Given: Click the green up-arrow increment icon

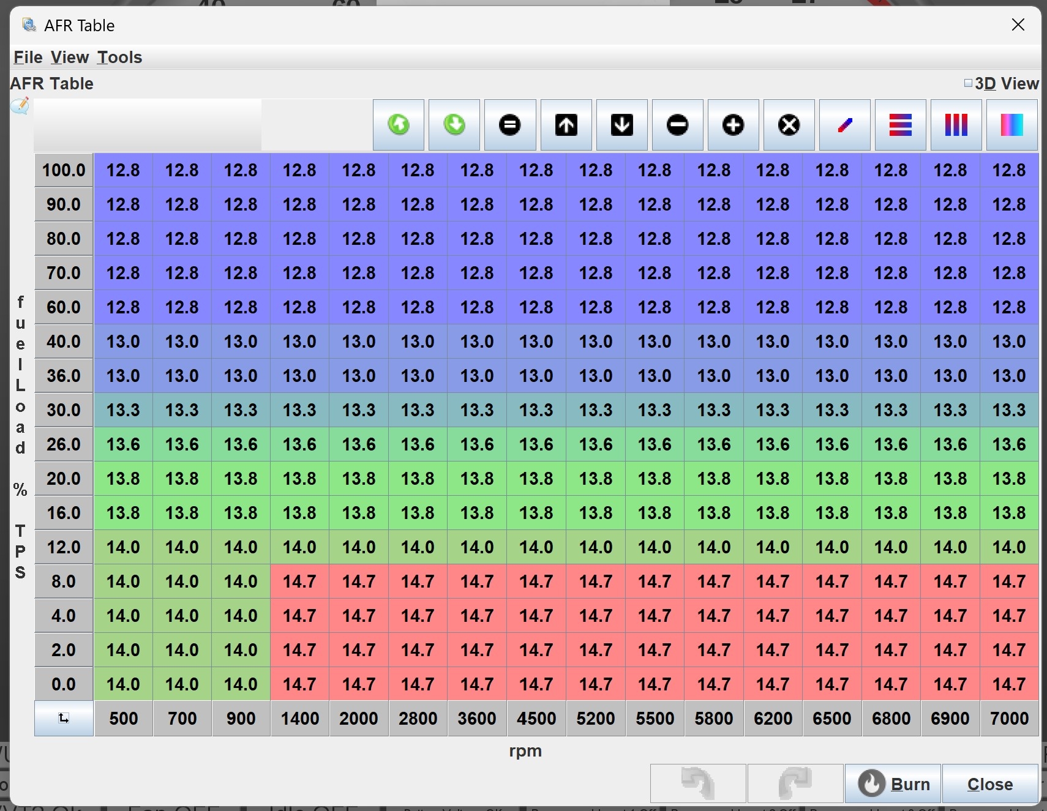Looking at the screenshot, I should pos(399,125).
